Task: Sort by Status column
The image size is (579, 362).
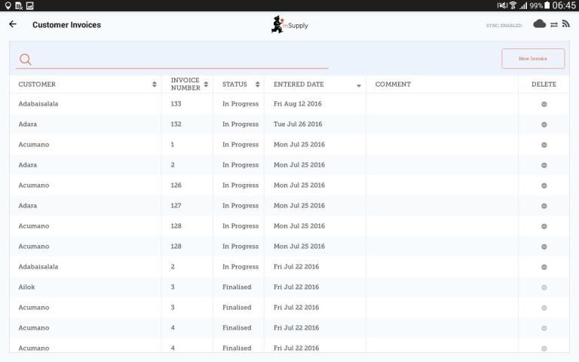Action: 240,84
